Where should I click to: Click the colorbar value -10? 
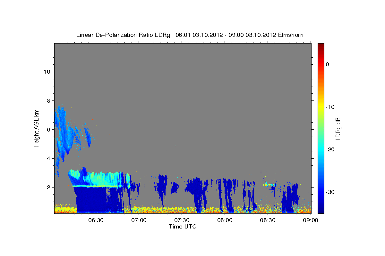point(330,107)
